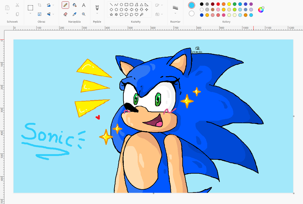The height and width of the screenshot is (204, 303).
Task: Choose the Diamond shape
Action: [111, 10]
